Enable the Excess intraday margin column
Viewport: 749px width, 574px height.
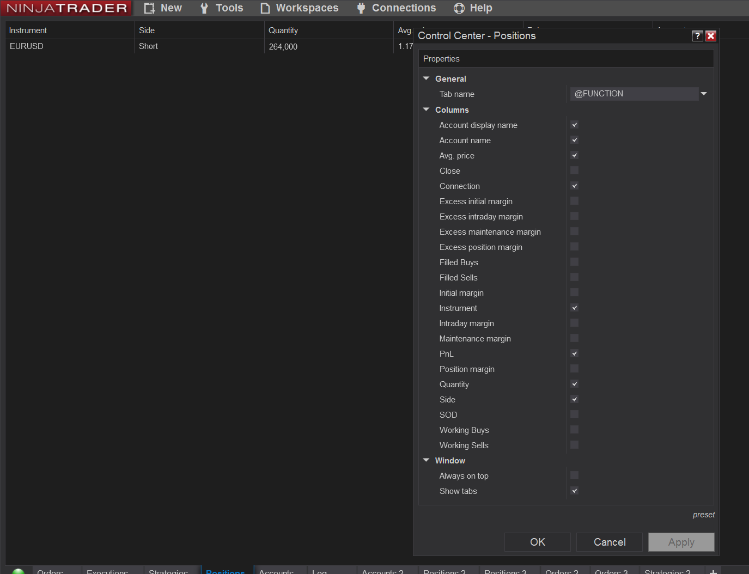[x=574, y=216]
